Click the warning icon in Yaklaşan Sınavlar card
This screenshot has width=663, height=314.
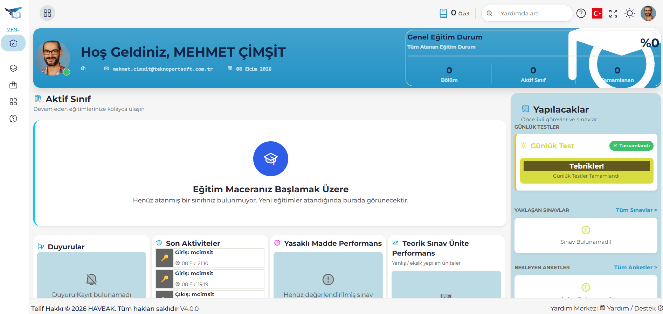[x=586, y=230]
